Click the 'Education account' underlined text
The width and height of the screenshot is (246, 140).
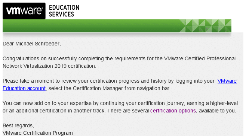point(24,88)
